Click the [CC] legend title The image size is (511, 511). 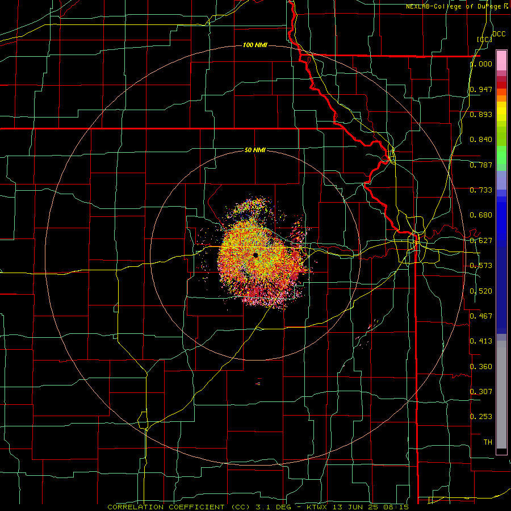tap(484, 39)
